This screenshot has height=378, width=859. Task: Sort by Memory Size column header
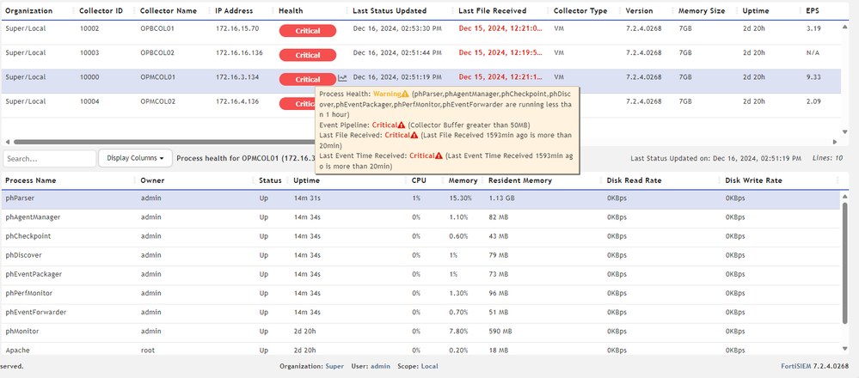click(x=702, y=11)
